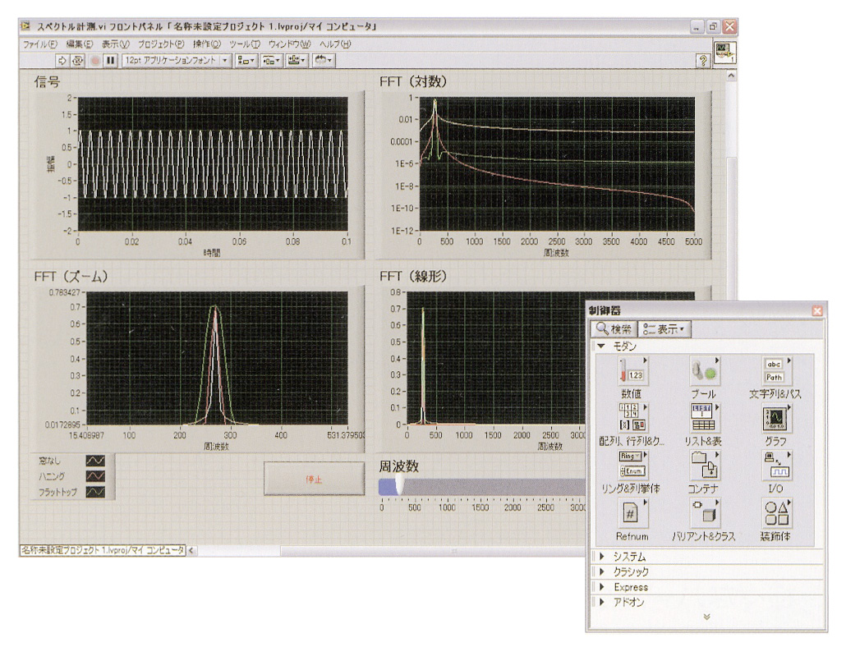Viewport: 846px width, 647px height.
Task: Open the 数値 numeric palette icon
Action: 632,371
